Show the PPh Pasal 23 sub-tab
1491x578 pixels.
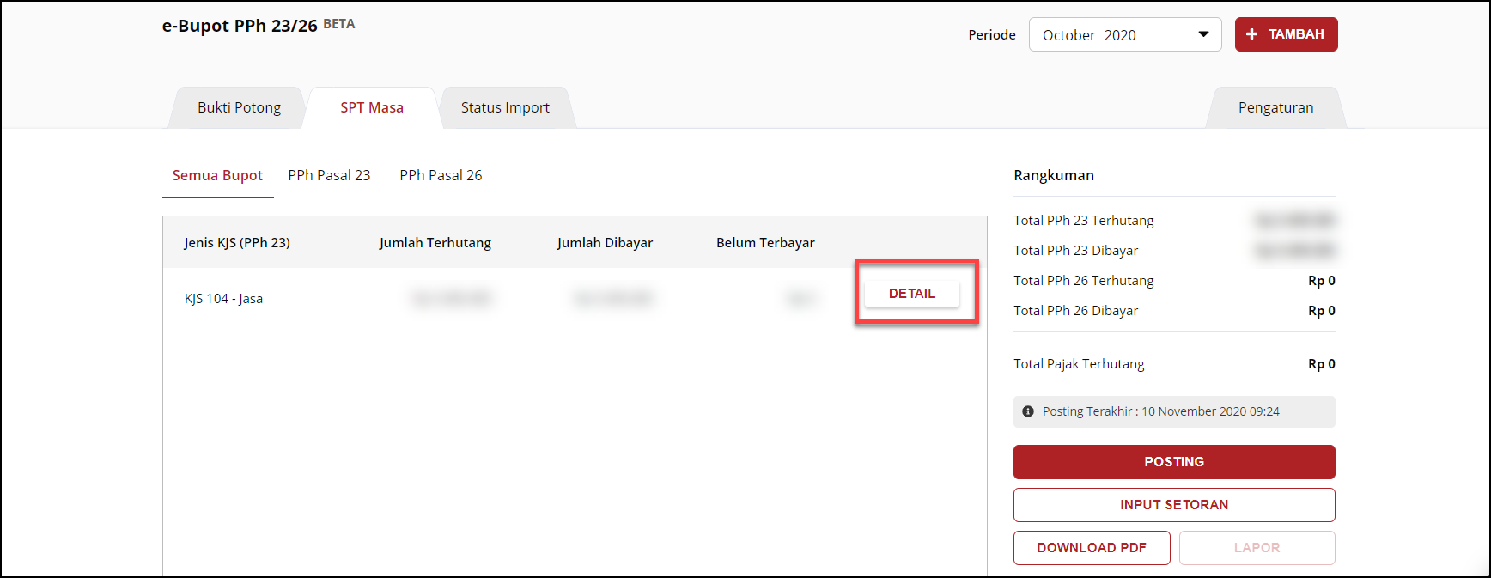(329, 176)
